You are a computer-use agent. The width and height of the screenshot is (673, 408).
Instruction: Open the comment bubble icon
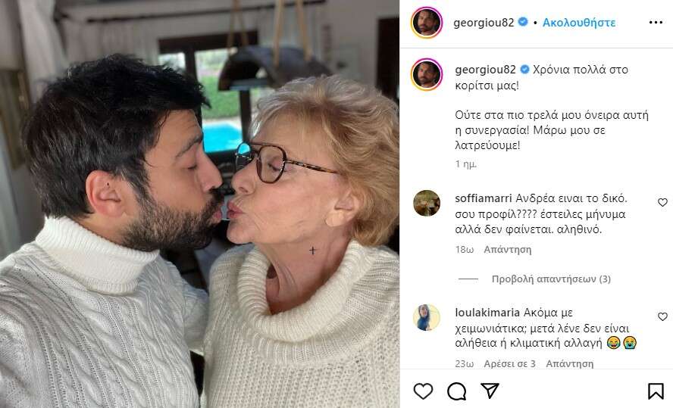pyautogui.click(x=456, y=391)
